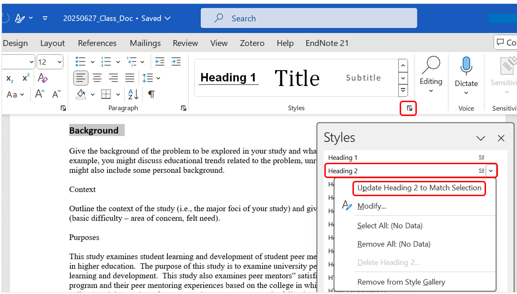
Task: Open the References ribbon tab
Action: point(97,43)
